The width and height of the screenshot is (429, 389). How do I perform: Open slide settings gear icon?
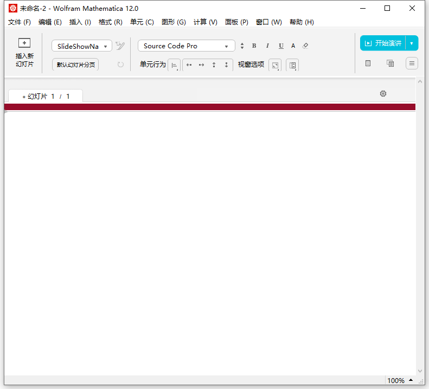click(x=383, y=94)
